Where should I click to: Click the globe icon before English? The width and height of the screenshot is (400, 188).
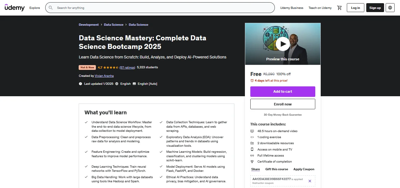[117, 84]
